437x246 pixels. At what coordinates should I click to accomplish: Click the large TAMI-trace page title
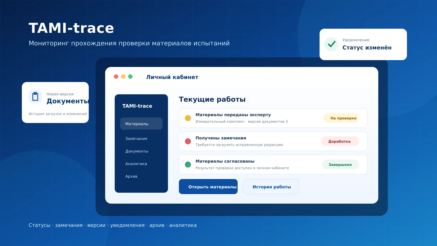(71, 28)
